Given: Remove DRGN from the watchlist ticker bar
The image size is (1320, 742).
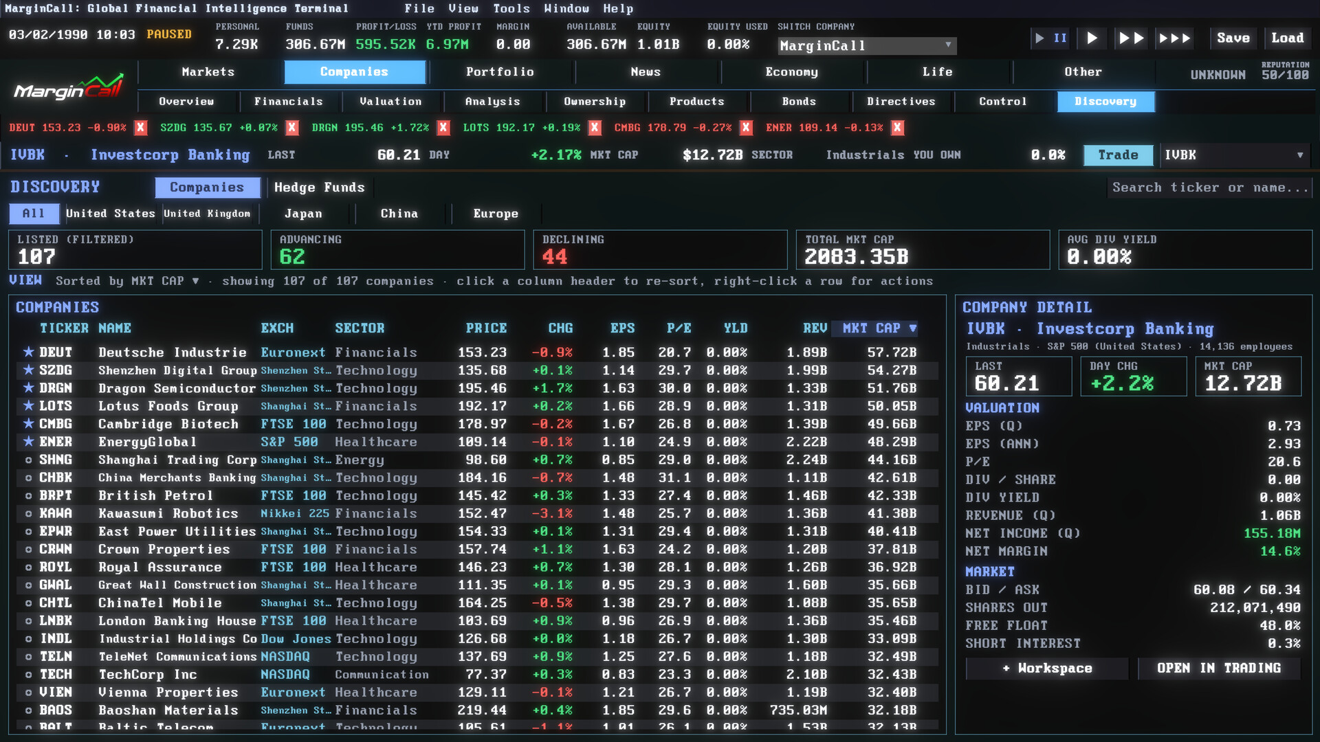Looking at the screenshot, I should (x=443, y=128).
